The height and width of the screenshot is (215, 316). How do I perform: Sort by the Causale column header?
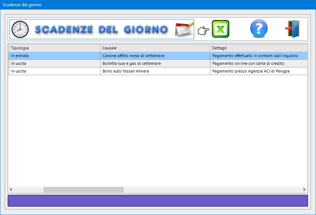[155, 48]
